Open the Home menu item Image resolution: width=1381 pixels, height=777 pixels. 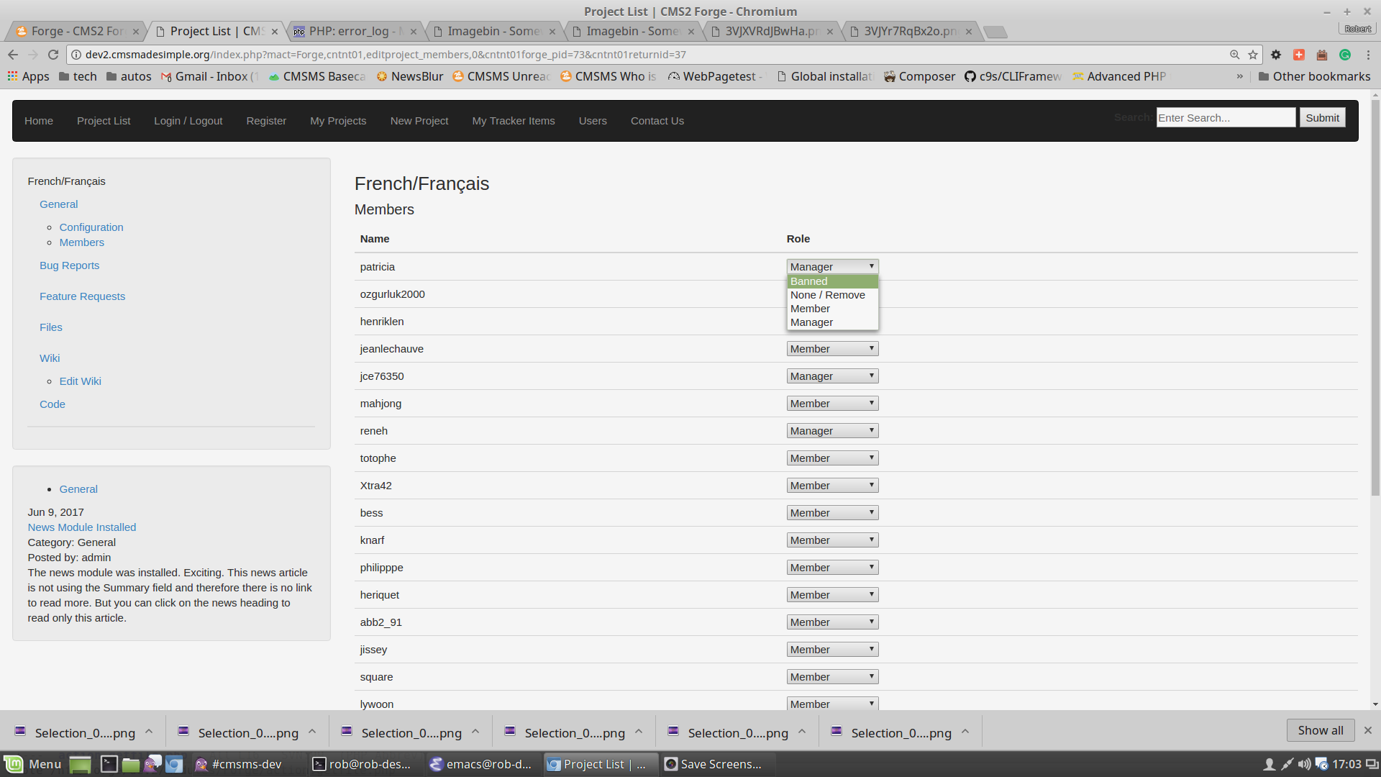(x=39, y=121)
